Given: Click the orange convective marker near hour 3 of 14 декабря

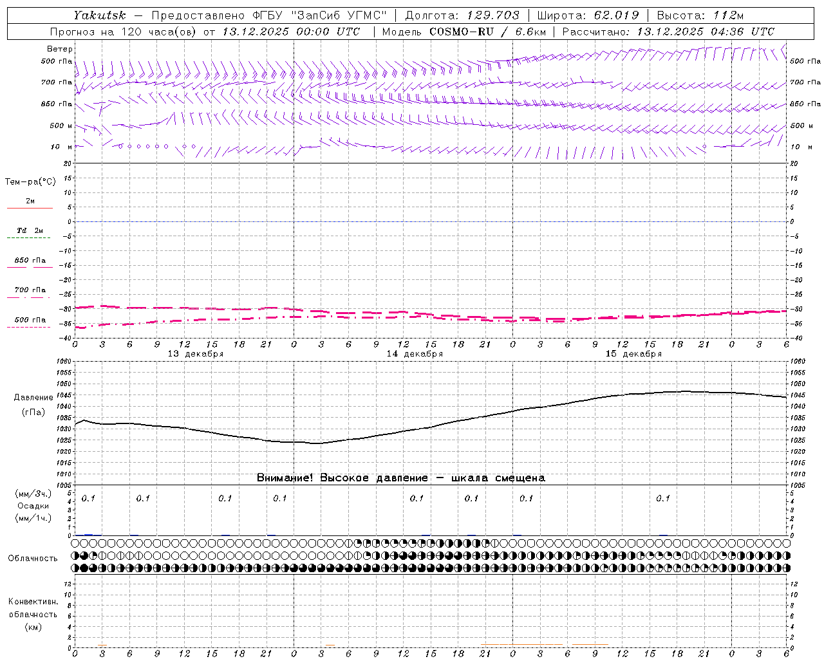Looking at the screenshot, I should (330, 645).
